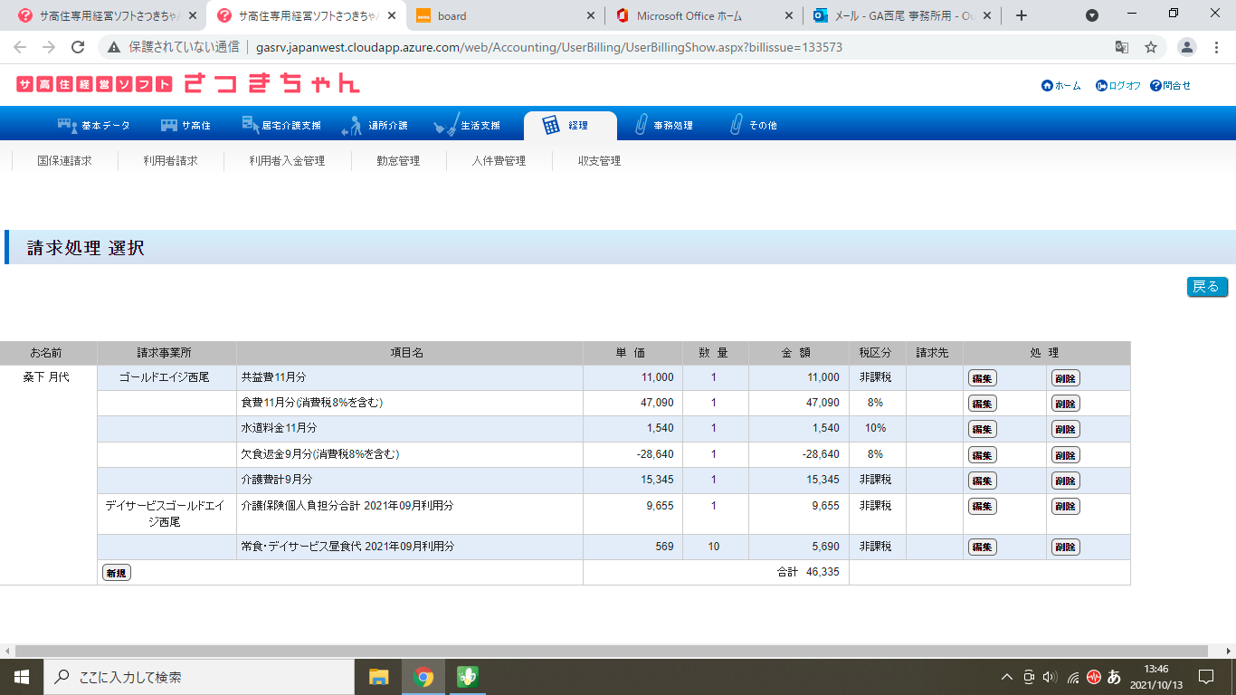Select the 生活支援 broom icon menu
This screenshot has height=695, width=1236.
pyautogui.click(x=447, y=125)
